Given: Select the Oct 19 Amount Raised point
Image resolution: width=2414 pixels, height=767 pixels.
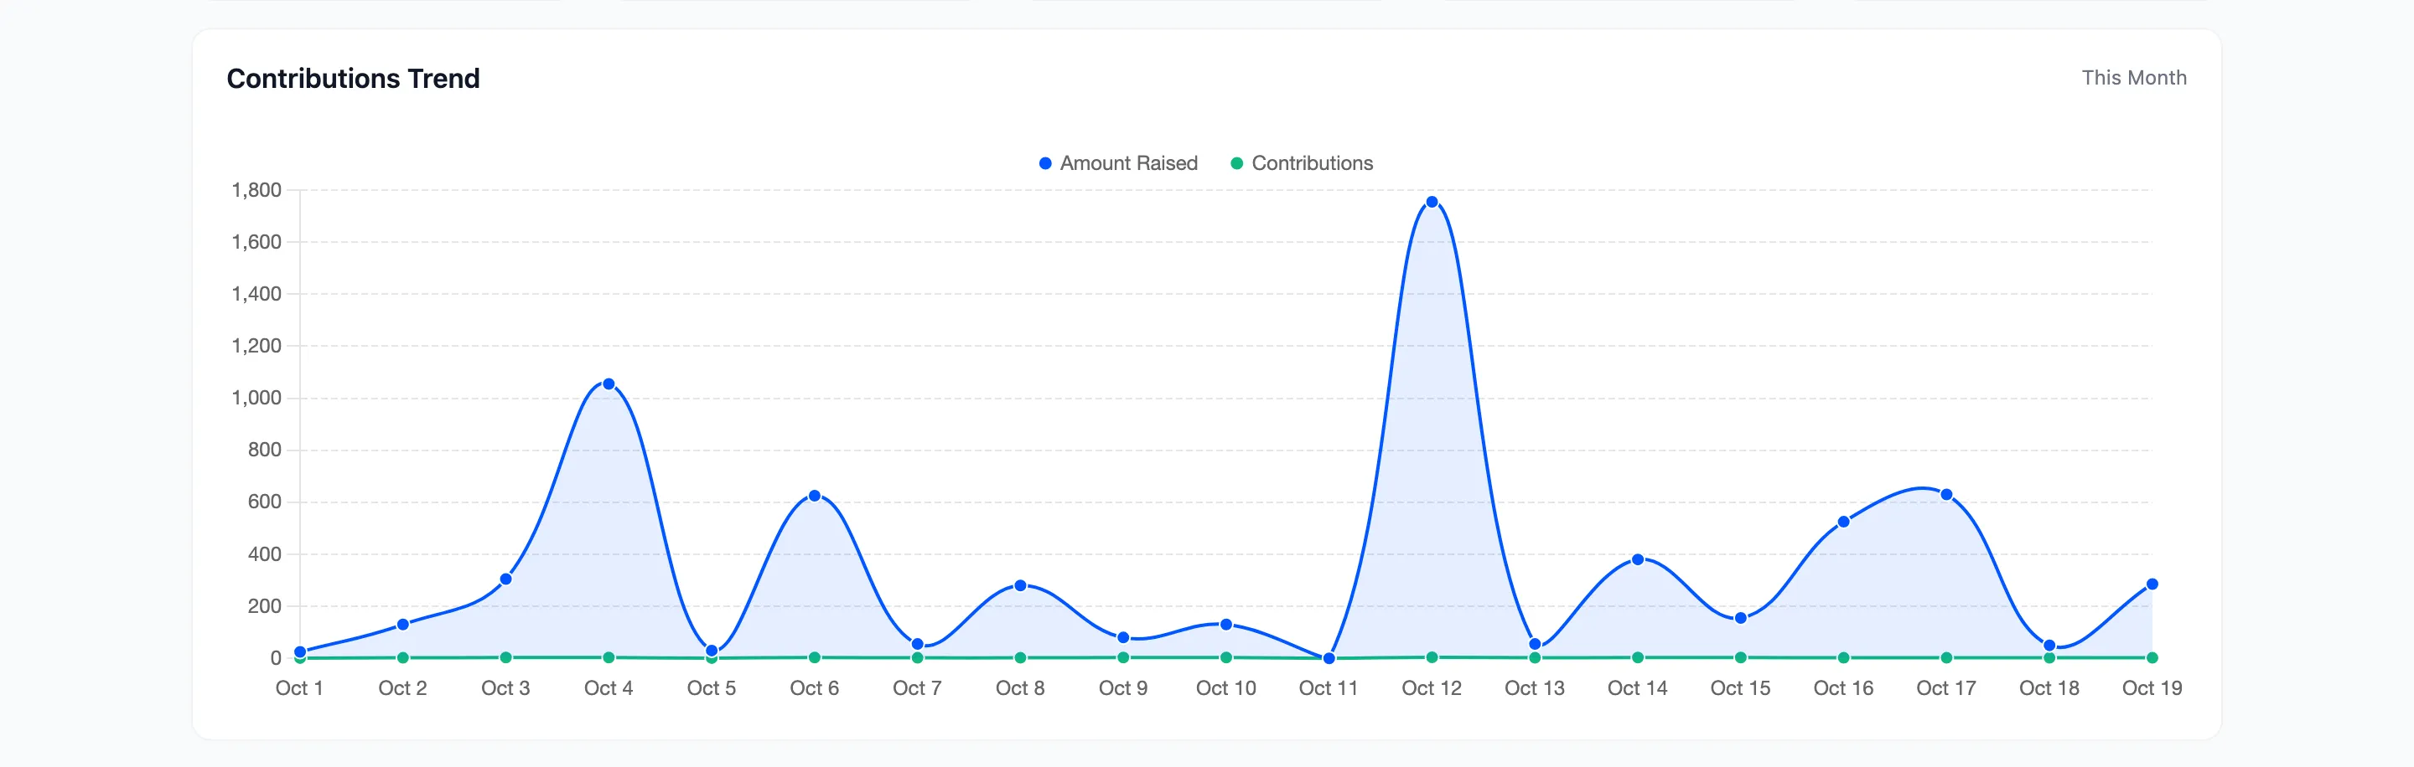Looking at the screenshot, I should 2152,584.
